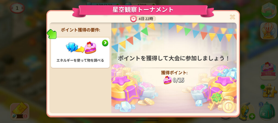
Task: Close the 星空観察トーナメント dialog
Action: coord(232,17)
